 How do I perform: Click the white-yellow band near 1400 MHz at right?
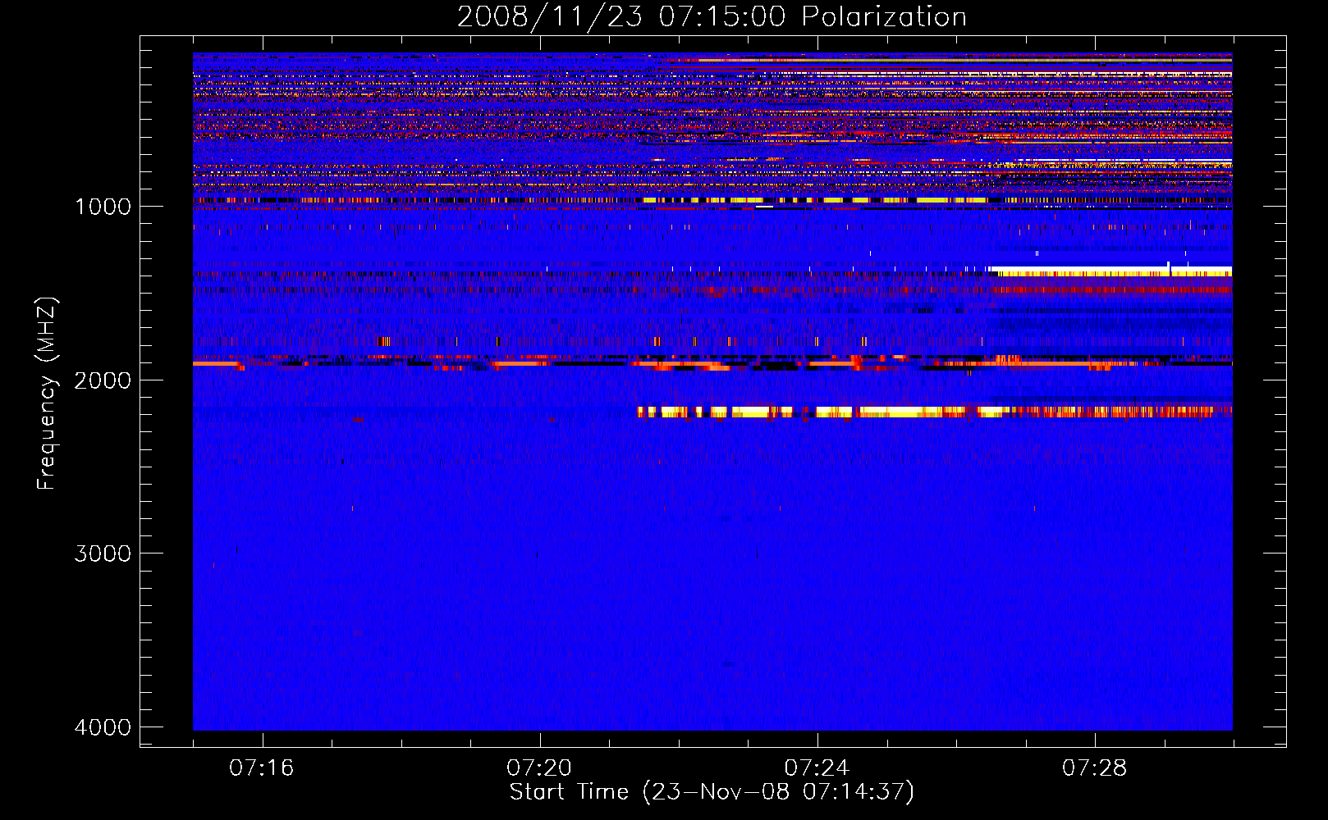[x=1111, y=271]
